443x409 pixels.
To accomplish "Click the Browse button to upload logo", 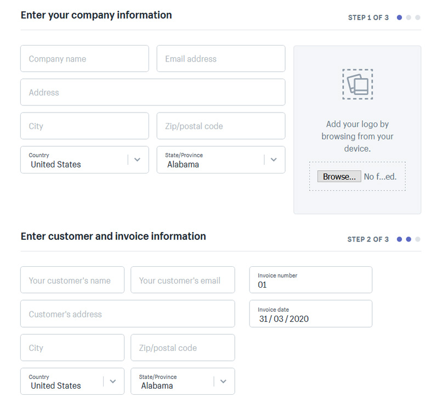I will (x=339, y=176).
